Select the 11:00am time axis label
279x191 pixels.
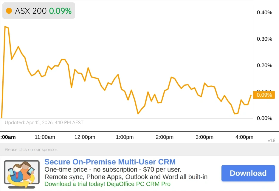[45, 137]
